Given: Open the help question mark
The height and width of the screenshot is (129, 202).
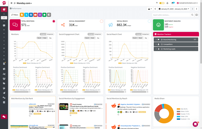Looking at the screenshot, I should [157, 3].
